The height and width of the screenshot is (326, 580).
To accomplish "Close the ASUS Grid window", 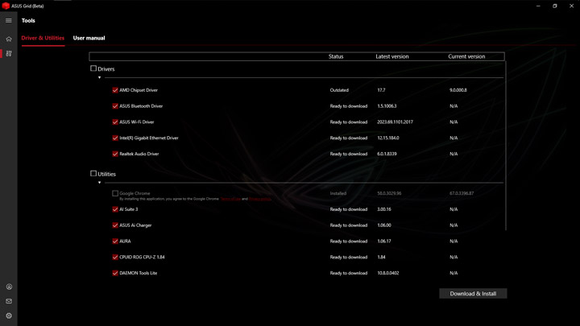I will (571, 6).
